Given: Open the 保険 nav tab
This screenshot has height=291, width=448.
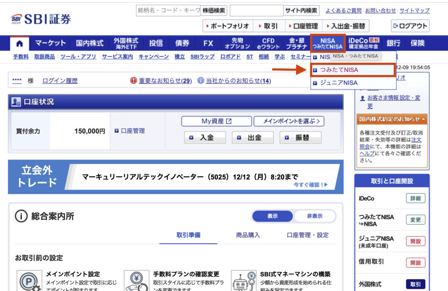Looking at the screenshot, I should pyautogui.click(x=417, y=43).
